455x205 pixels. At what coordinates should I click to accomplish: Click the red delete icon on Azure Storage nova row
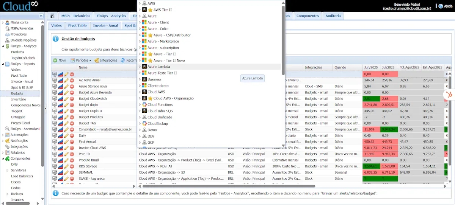point(72,86)
